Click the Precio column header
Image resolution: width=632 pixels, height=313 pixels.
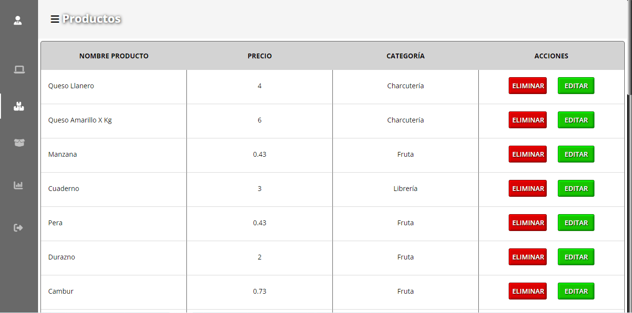pyautogui.click(x=260, y=56)
